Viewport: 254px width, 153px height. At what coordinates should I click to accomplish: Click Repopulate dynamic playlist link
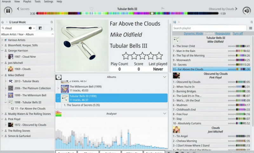pyautogui.click(x=223, y=34)
